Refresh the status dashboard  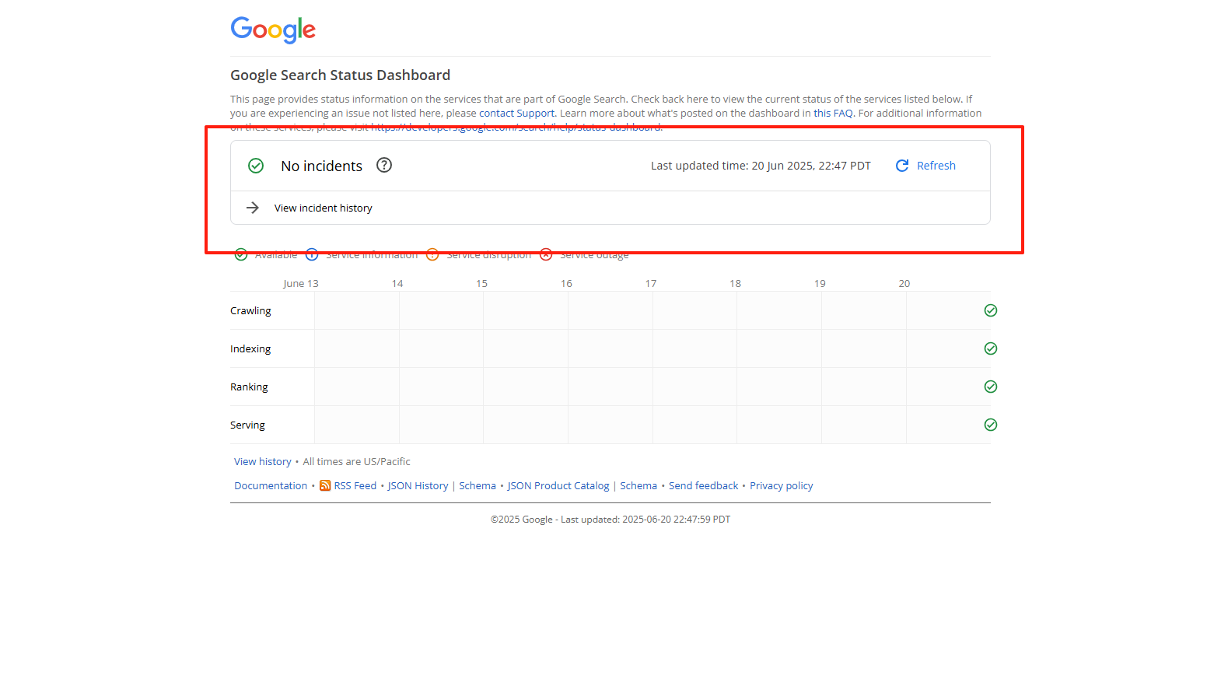pyautogui.click(x=925, y=166)
